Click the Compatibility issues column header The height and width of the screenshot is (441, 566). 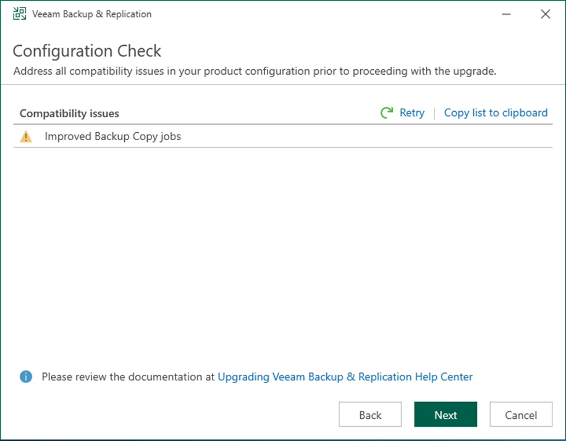pyautogui.click(x=69, y=113)
